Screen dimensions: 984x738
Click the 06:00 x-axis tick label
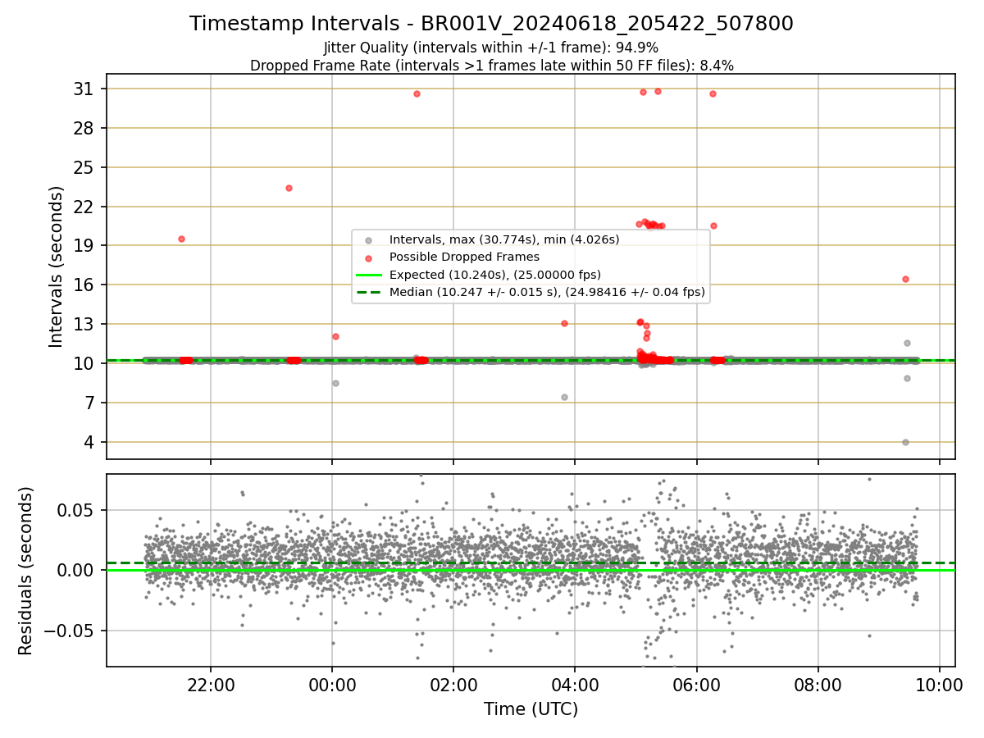click(x=697, y=684)
